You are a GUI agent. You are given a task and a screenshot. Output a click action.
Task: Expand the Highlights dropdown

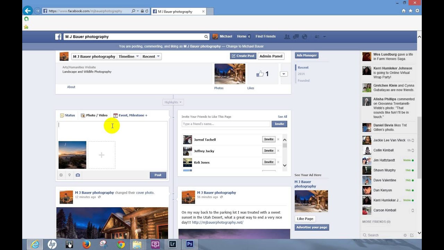click(173, 102)
